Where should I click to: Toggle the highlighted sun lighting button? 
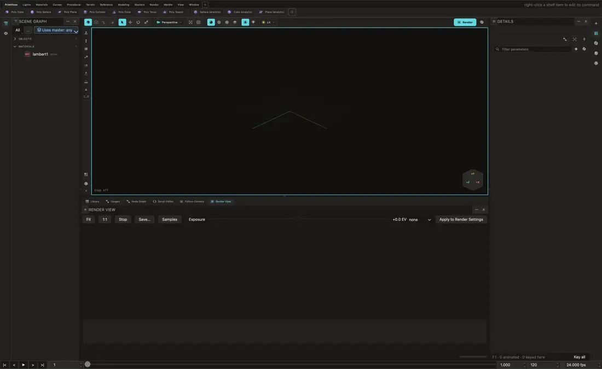245,22
